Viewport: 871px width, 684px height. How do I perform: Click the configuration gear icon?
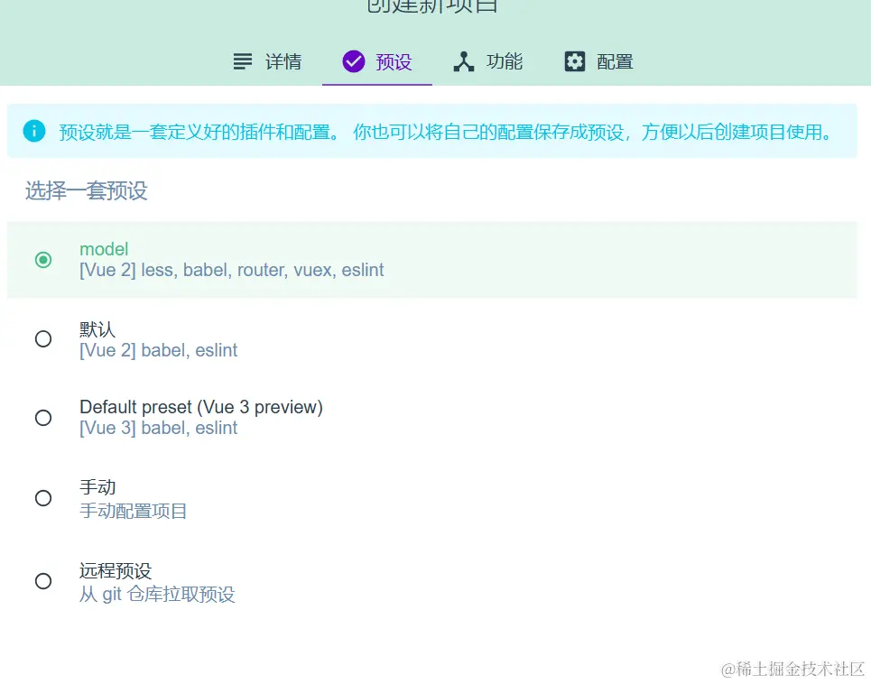574,61
